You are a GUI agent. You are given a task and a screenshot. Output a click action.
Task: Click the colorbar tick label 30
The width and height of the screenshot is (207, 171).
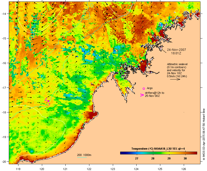[x=185, y=158]
